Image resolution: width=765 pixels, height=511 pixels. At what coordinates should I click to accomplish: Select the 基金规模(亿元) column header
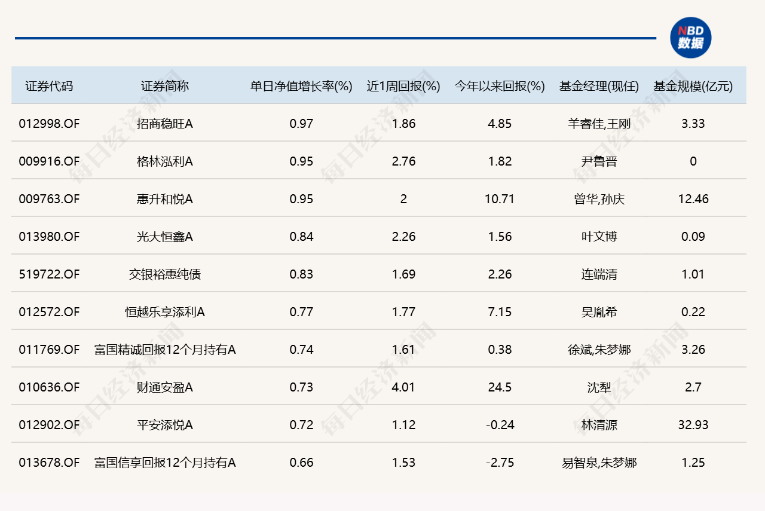[693, 86]
